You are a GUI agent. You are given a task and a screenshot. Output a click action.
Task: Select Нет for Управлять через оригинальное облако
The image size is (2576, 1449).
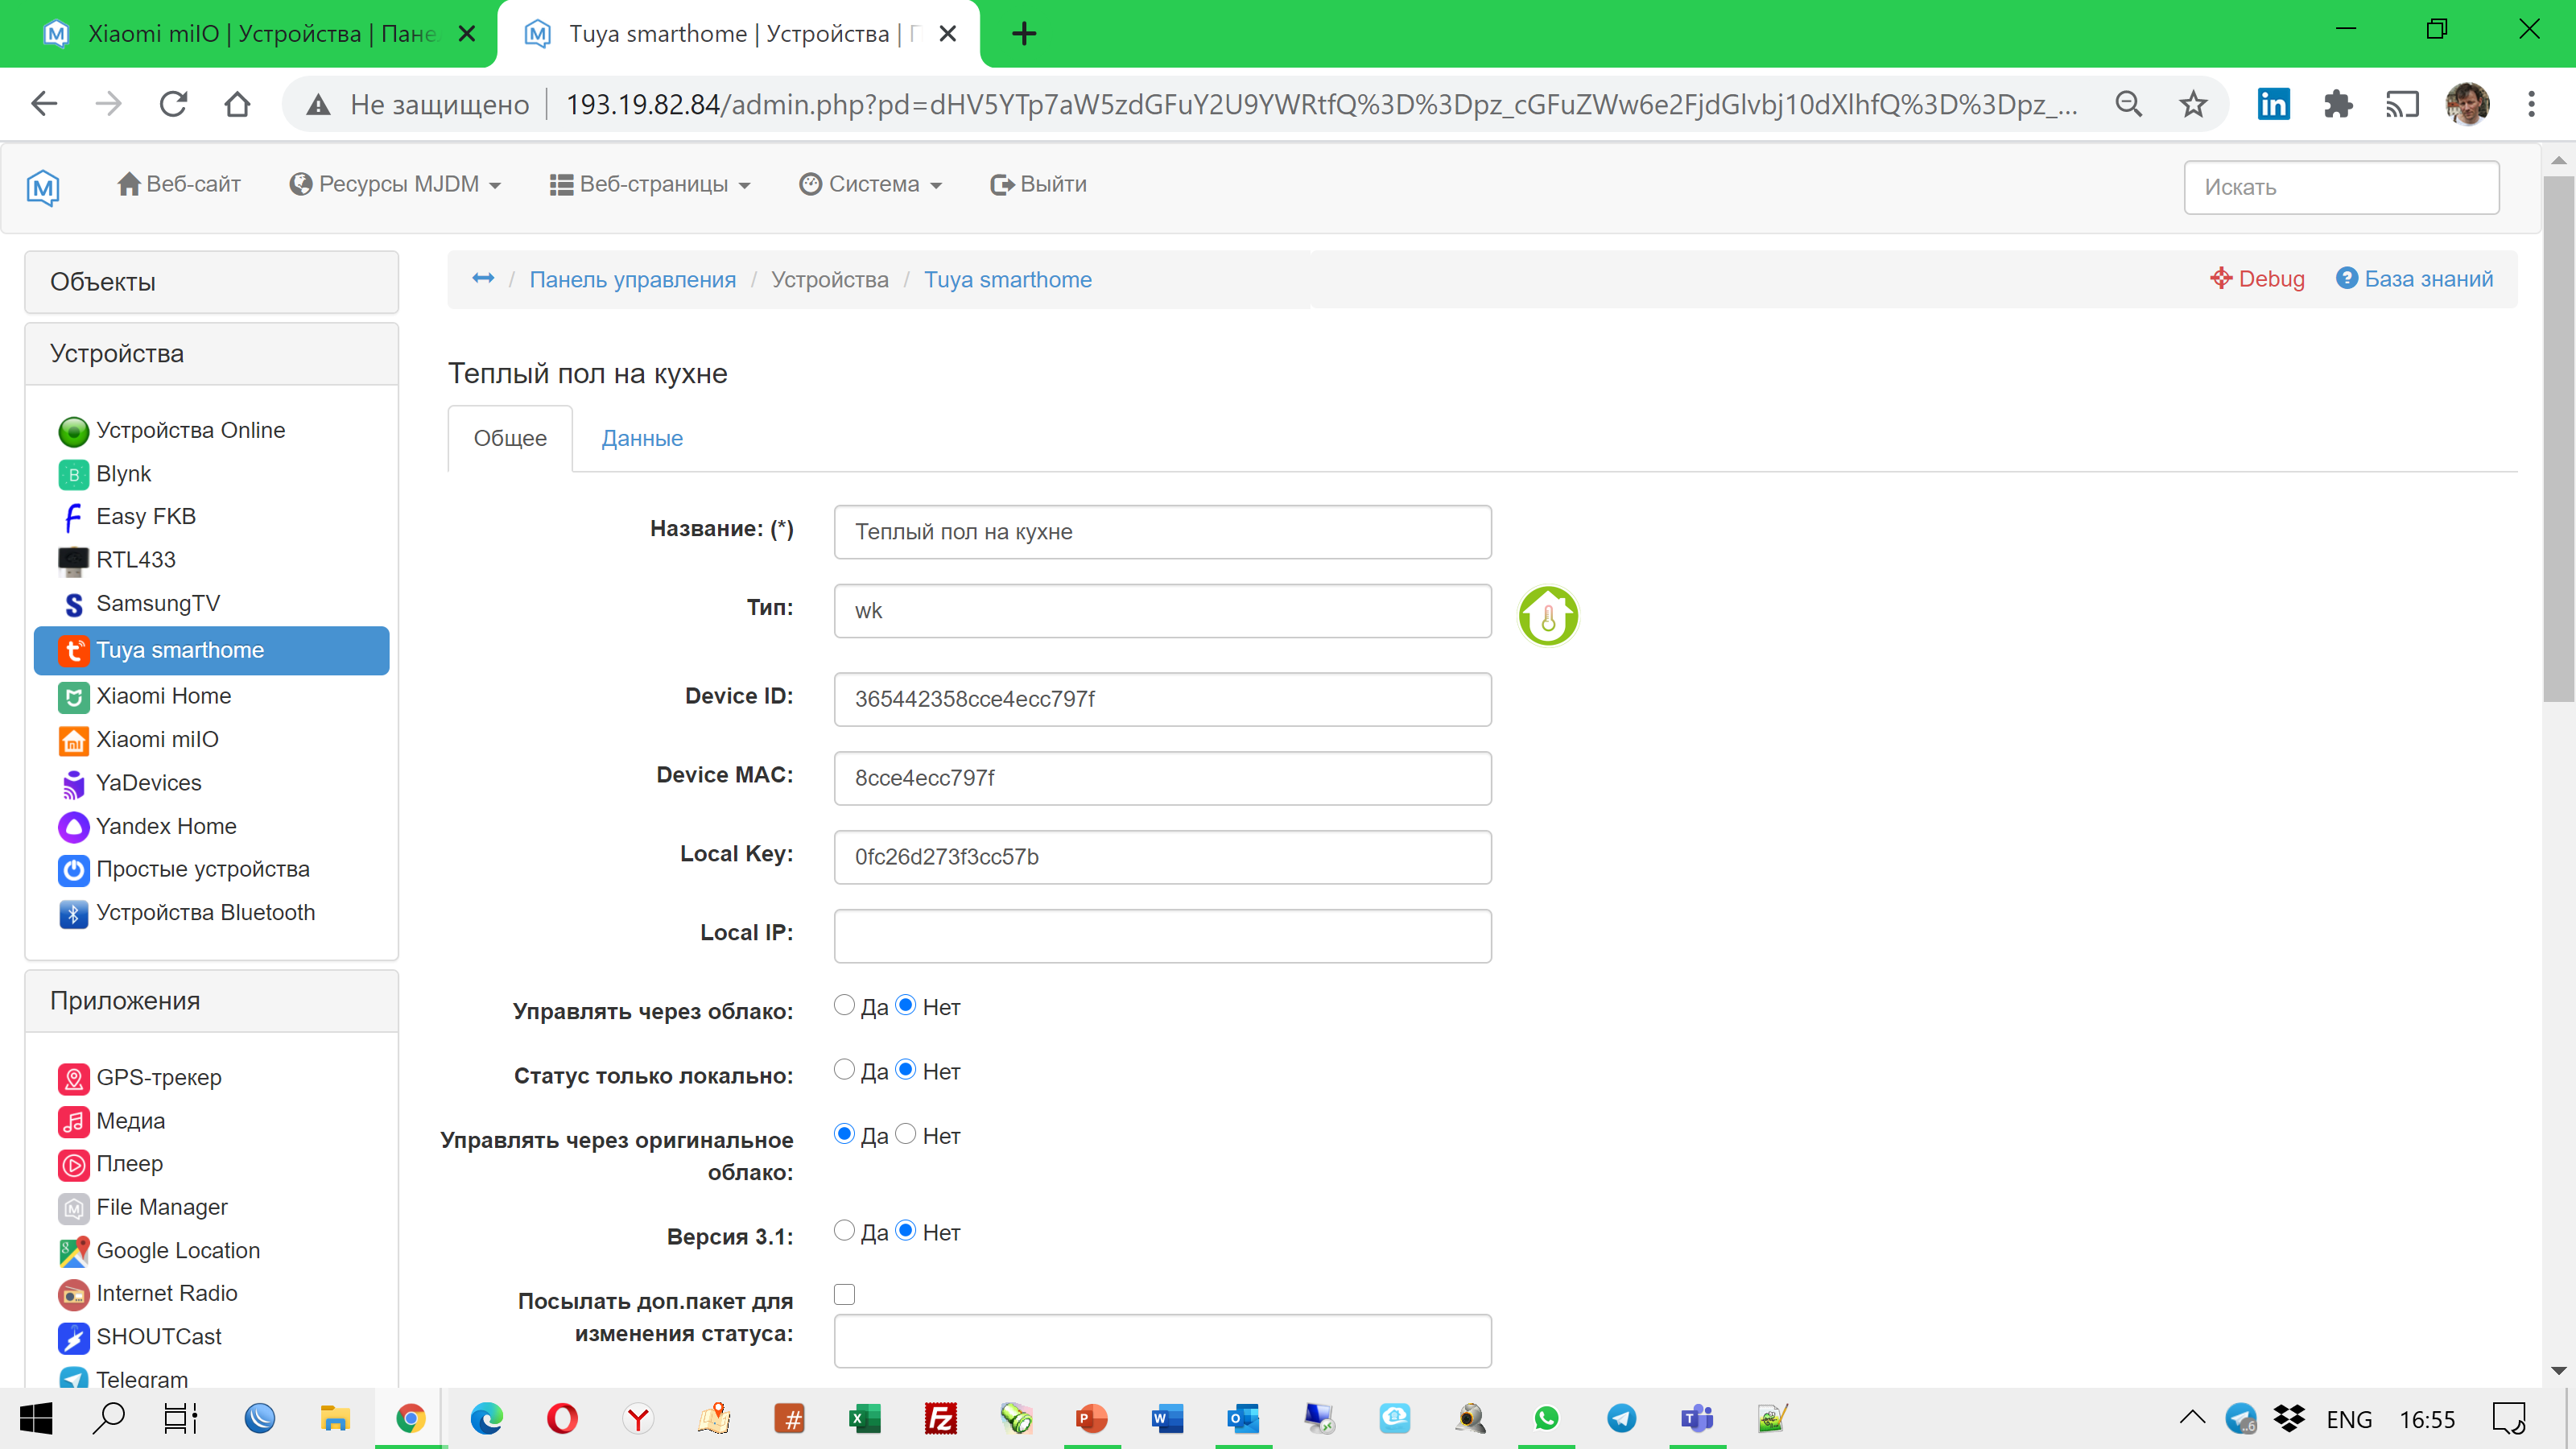[906, 1134]
